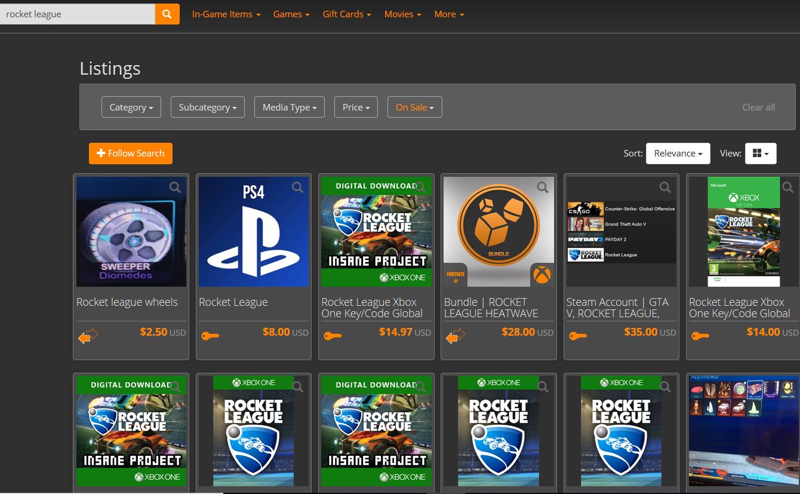
Task: Click the orange search magnifier button
Action: point(167,14)
